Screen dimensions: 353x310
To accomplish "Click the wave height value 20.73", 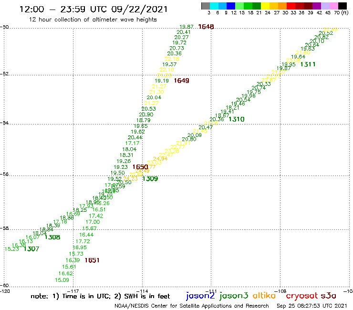I will 176,48.
